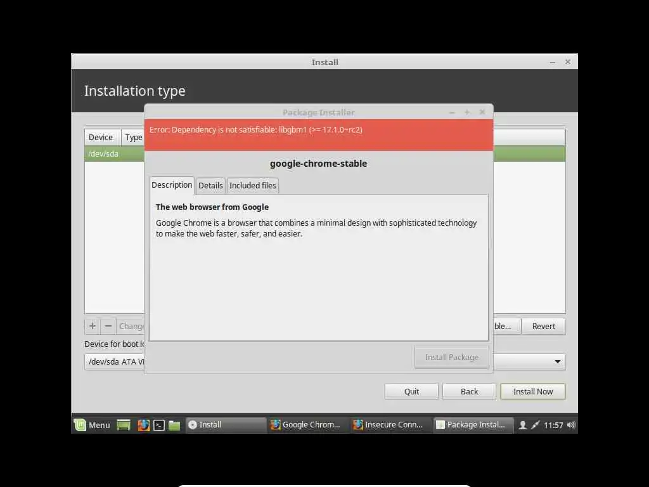Click the plus add partition button
The height and width of the screenshot is (487, 649).
[x=93, y=327]
